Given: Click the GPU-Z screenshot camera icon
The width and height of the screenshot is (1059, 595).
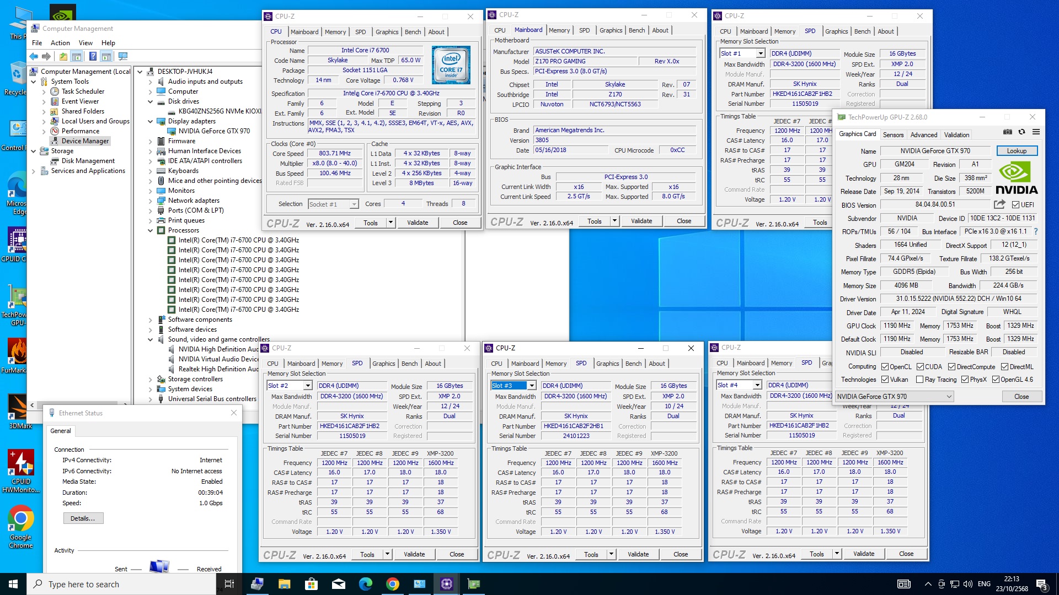Looking at the screenshot, I should click(x=1007, y=132).
